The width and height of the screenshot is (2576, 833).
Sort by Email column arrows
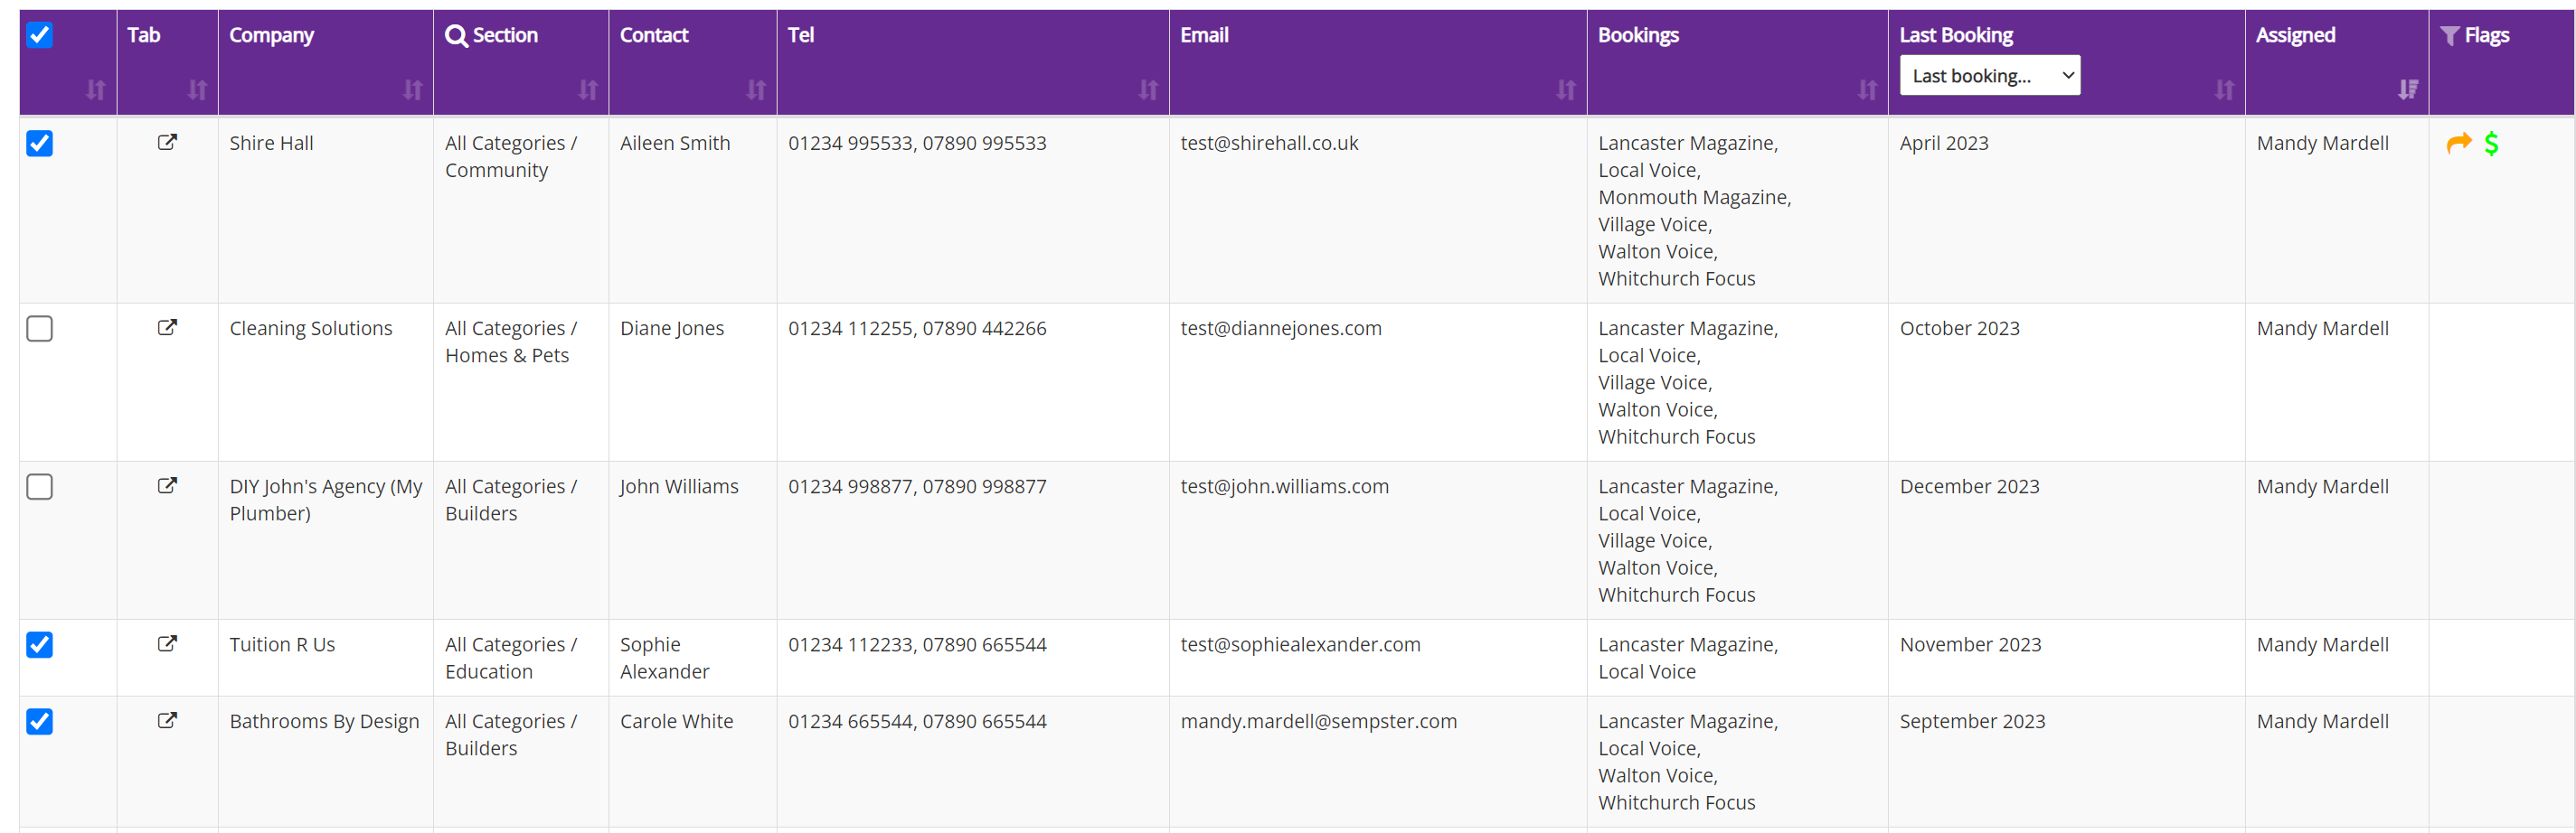click(1565, 89)
